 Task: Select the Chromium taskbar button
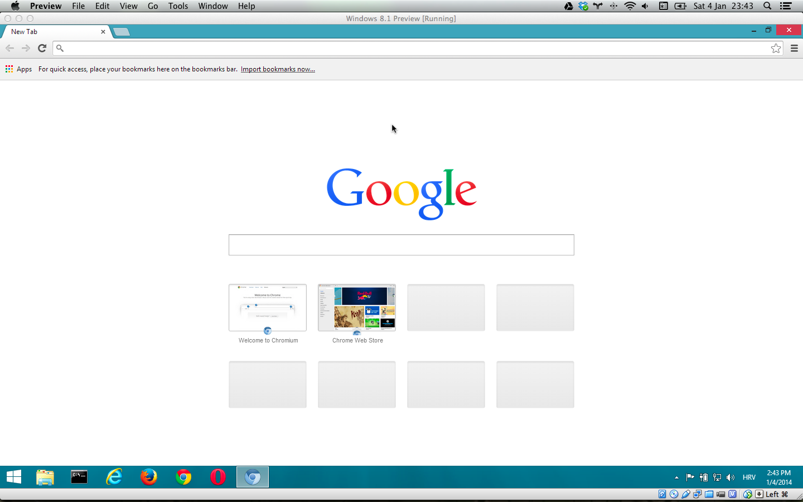(253, 477)
